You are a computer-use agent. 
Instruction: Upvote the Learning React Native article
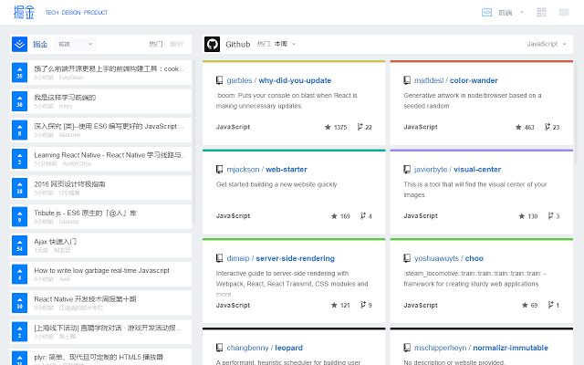pyautogui.click(x=19, y=159)
